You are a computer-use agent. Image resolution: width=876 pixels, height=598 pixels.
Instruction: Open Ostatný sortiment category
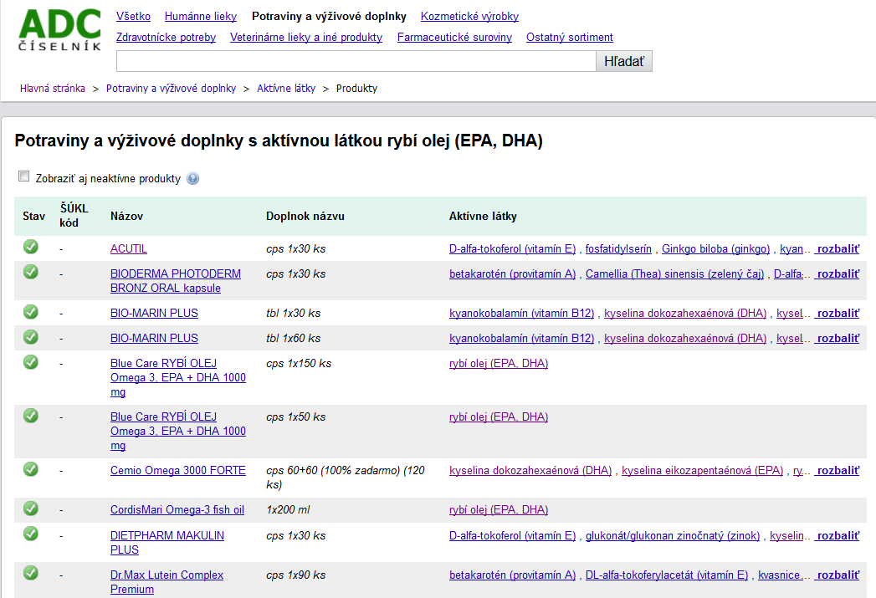(x=569, y=37)
